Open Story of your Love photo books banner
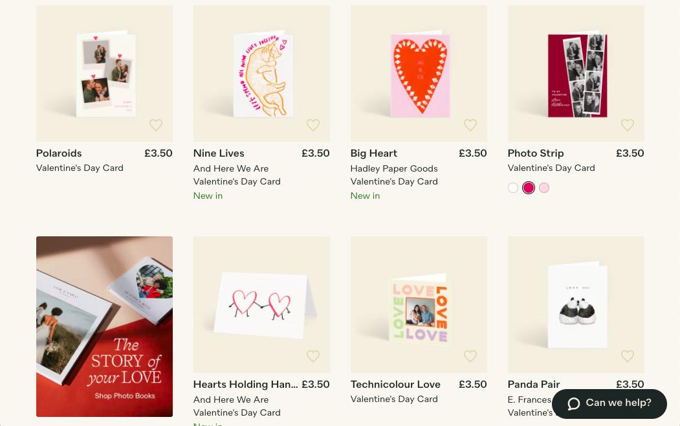Screen dimensions: 680x426 [104, 326]
